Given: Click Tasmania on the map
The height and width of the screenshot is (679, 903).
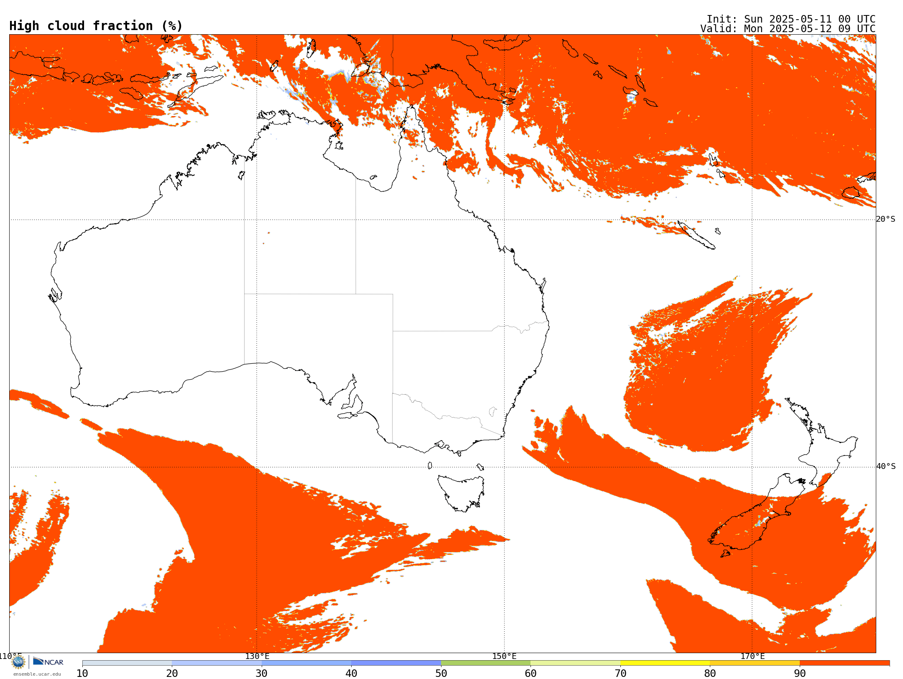Looking at the screenshot, I should pyautogui.click(x=462, y=493).
